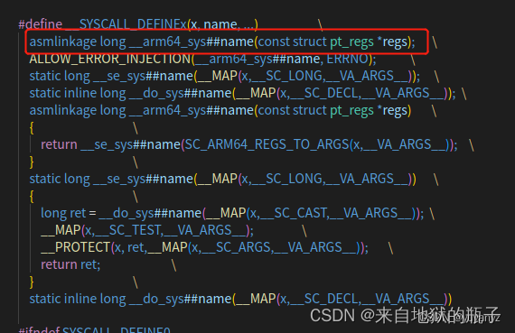Click the #define keyword
The width and height of the screenshot is (515, 333).
(41, 24)
